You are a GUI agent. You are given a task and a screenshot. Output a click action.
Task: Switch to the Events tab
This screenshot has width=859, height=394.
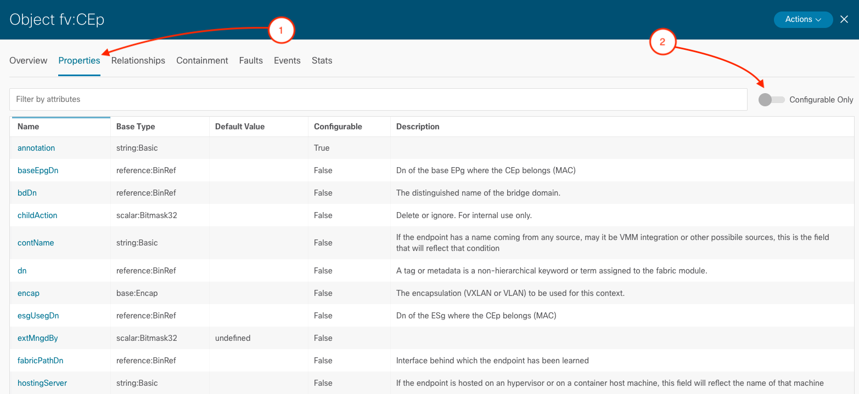pos(287,61)
